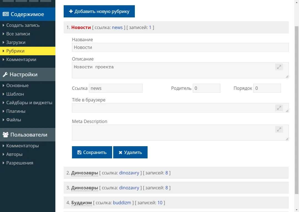Delete the category with Удалить
Viewport: 299px width, 212px height.
[130, 152]
